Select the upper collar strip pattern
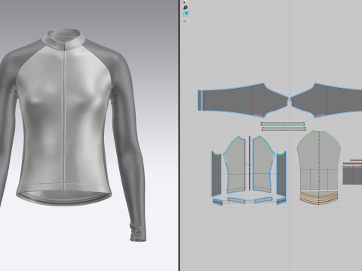 (283, 123)
